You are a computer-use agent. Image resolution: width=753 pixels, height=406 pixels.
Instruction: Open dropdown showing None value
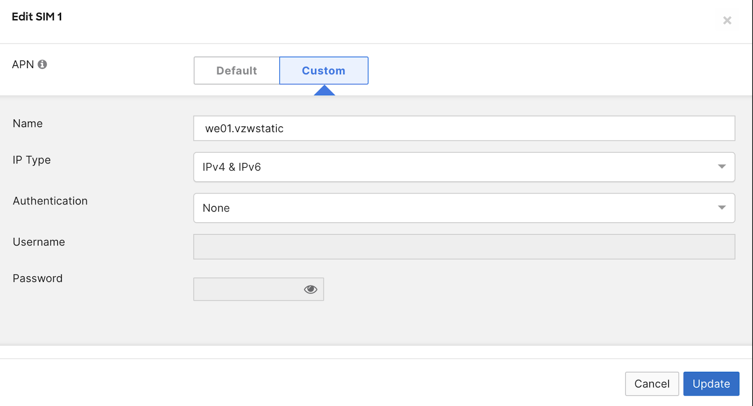point(464,208)
